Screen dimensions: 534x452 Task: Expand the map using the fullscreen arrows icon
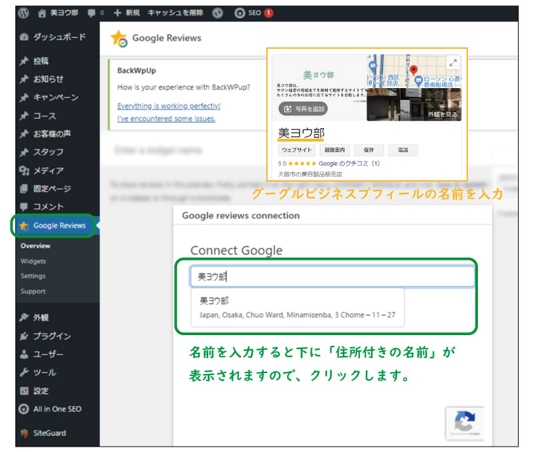(453, 61)
